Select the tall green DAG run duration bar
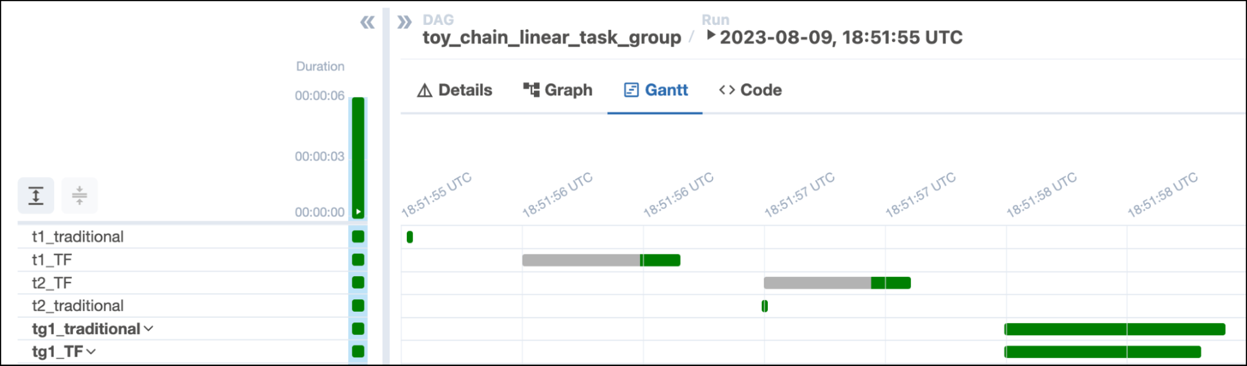Image resolution: width=1247 pixels, height=366 pixels. click(x=358, y=156)
